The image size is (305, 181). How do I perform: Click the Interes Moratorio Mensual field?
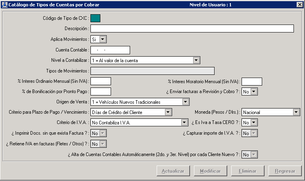point(252,82)
